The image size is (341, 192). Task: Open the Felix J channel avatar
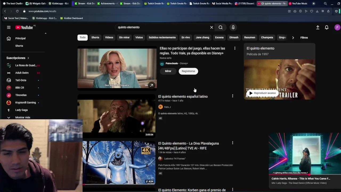pyautogui.click(x=160, y=107)
